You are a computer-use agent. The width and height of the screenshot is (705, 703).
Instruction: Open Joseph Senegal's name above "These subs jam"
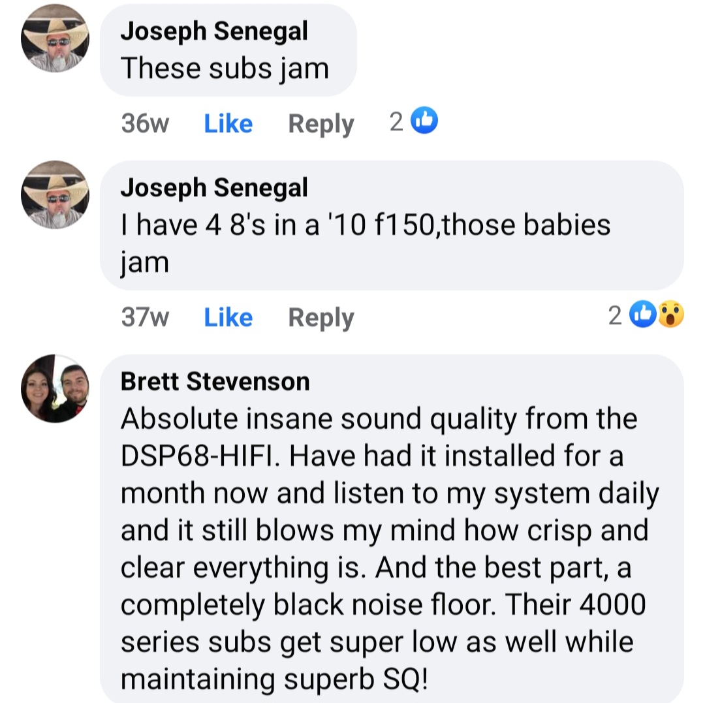coord(213,32)
